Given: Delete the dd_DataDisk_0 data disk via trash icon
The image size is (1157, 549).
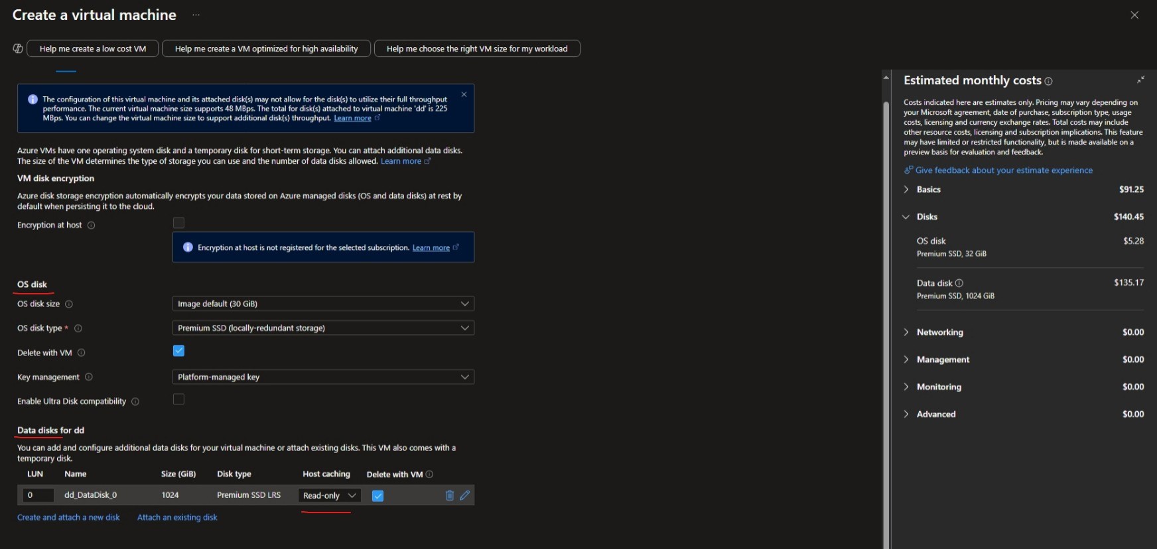Looking at the screenshot, I should pyautogui.click(x=449, y=495).
